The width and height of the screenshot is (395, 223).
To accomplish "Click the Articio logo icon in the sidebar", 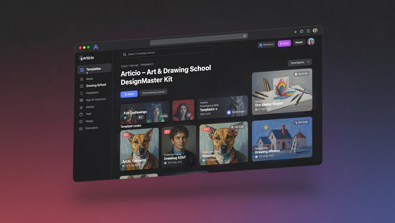I will coord(81,58).
